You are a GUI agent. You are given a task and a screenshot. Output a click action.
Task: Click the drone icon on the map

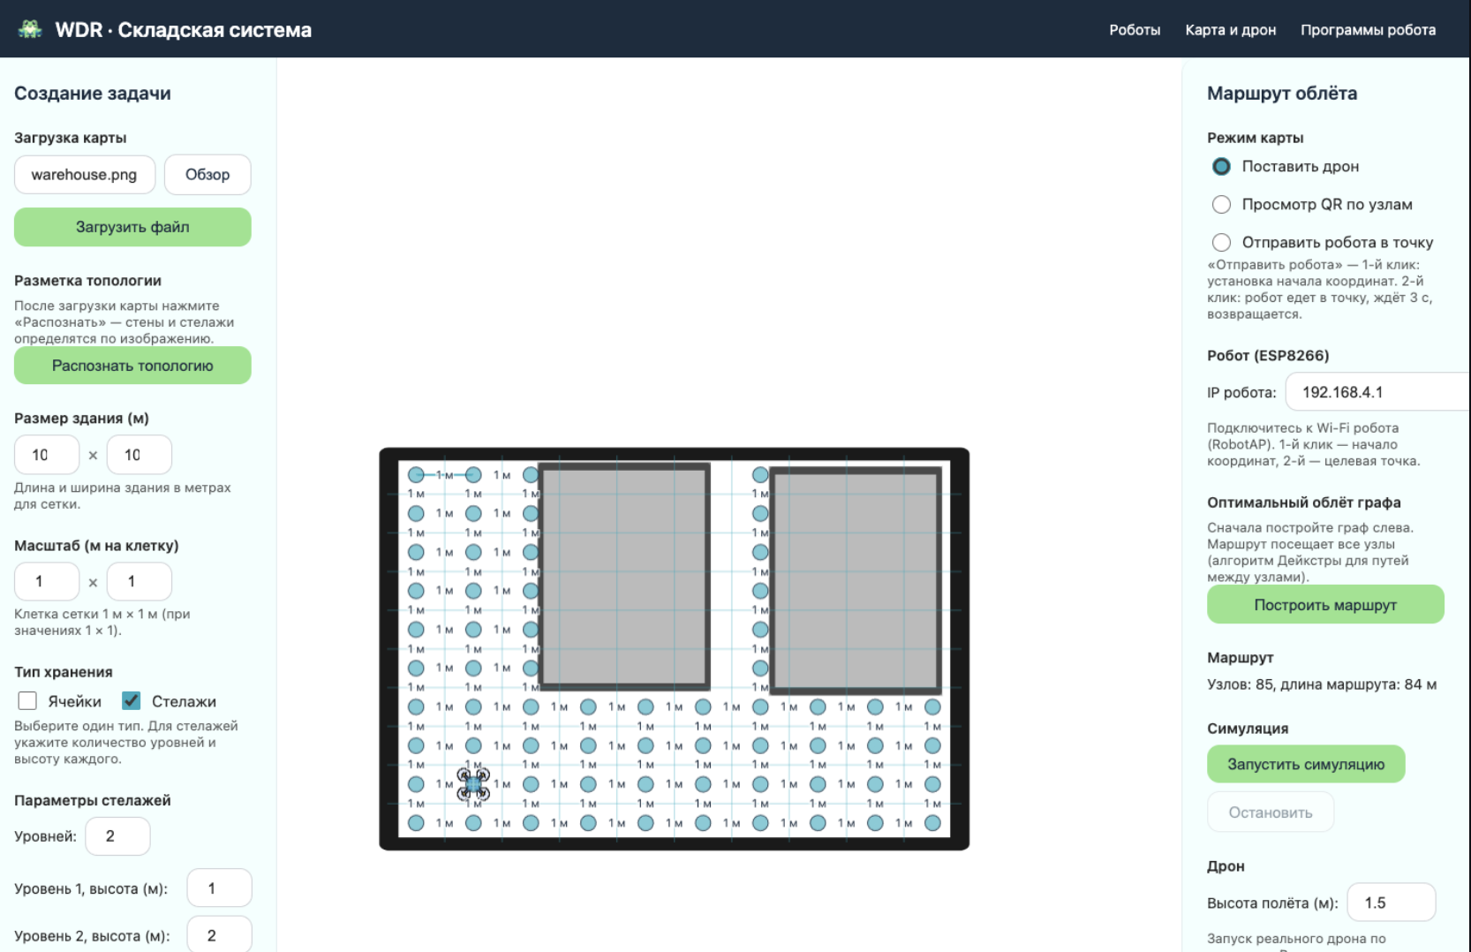pyautogui.click(x=473, y=783)
